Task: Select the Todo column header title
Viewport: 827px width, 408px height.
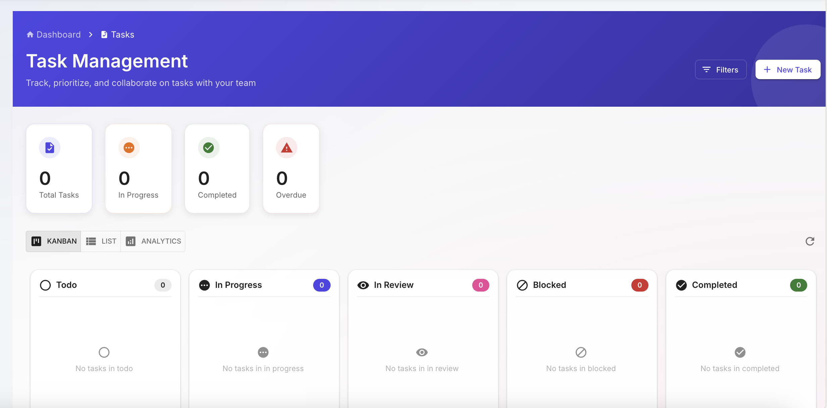Action: 66,285
